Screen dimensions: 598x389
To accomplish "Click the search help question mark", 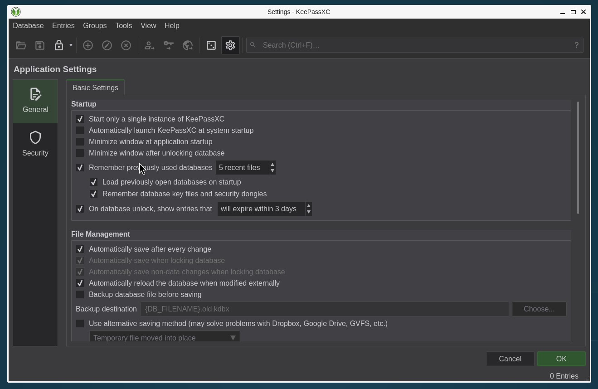I will tap(577, 45).
